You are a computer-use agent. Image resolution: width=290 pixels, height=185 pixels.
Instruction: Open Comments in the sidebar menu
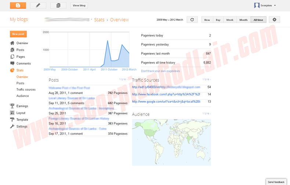(23, 64)
